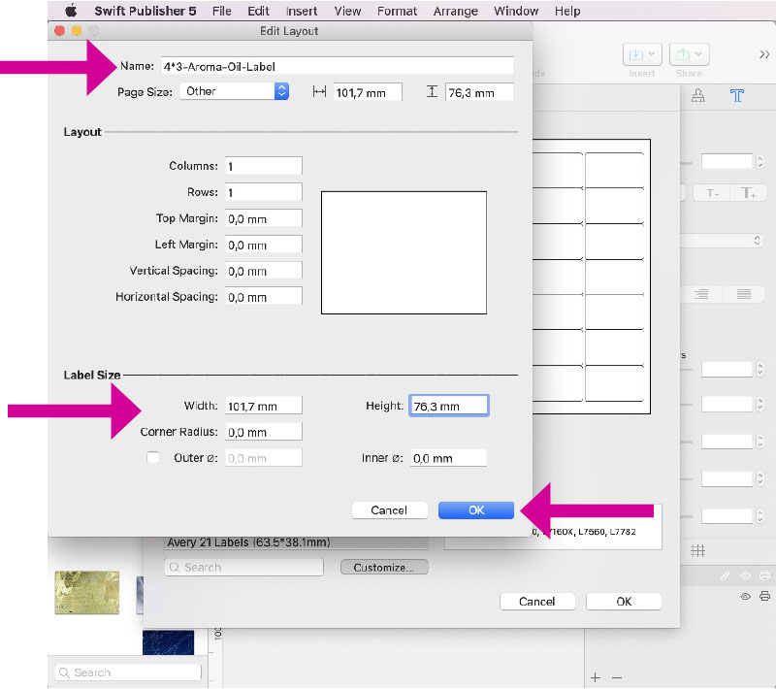Click the Corner Radius field

coord(263,432)
